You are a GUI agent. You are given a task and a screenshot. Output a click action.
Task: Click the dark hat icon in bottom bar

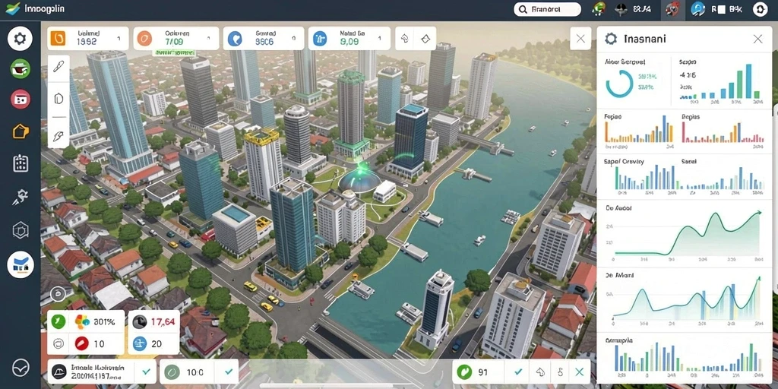pos(59,372)
